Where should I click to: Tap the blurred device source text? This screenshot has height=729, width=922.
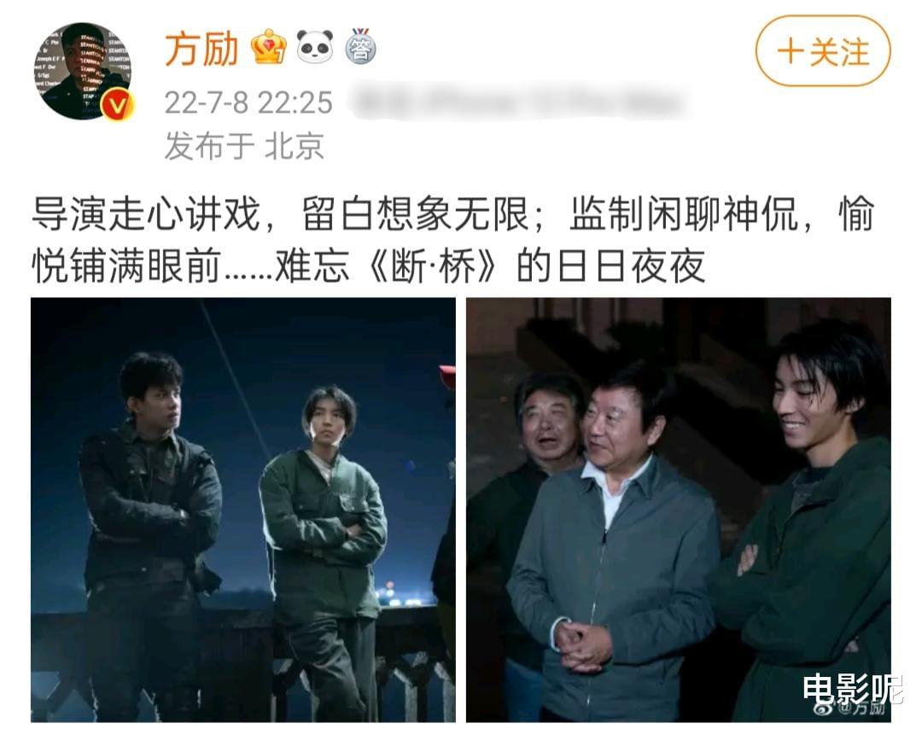click(516, 103)
